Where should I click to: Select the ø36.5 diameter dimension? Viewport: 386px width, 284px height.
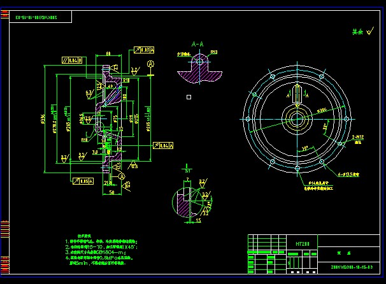pyautogui.click(x=82, y=118)
